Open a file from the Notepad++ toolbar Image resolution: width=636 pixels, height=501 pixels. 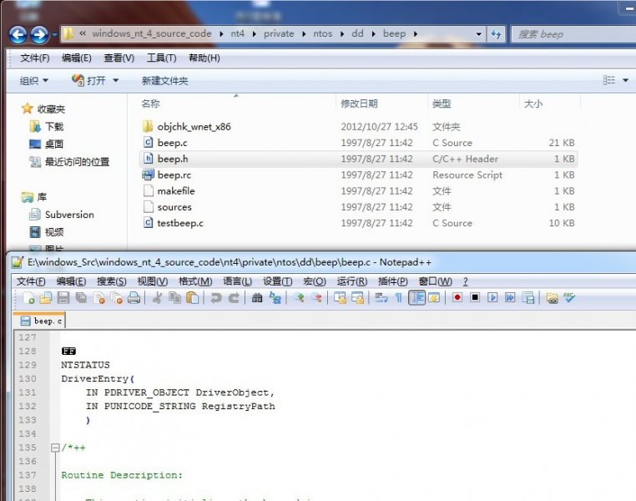[x=45, y=298]
